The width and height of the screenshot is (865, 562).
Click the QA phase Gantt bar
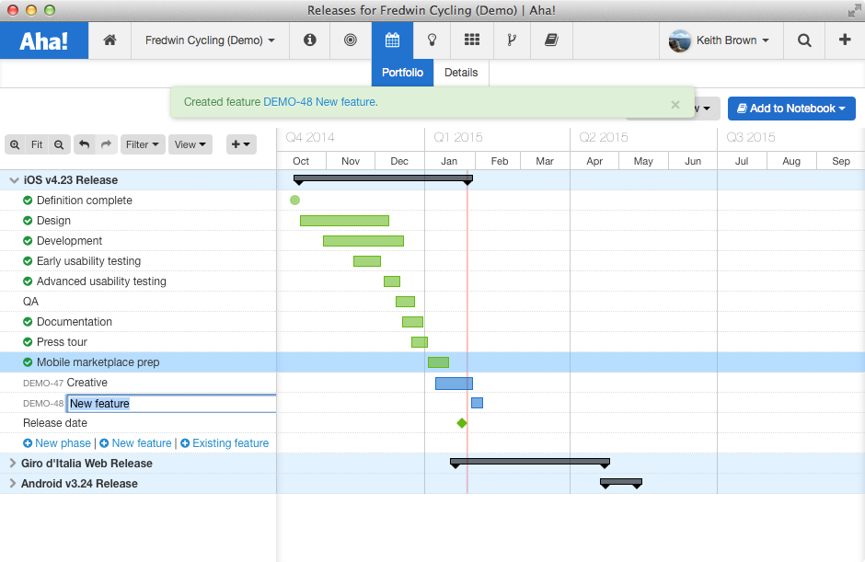(x=406, y=302)
